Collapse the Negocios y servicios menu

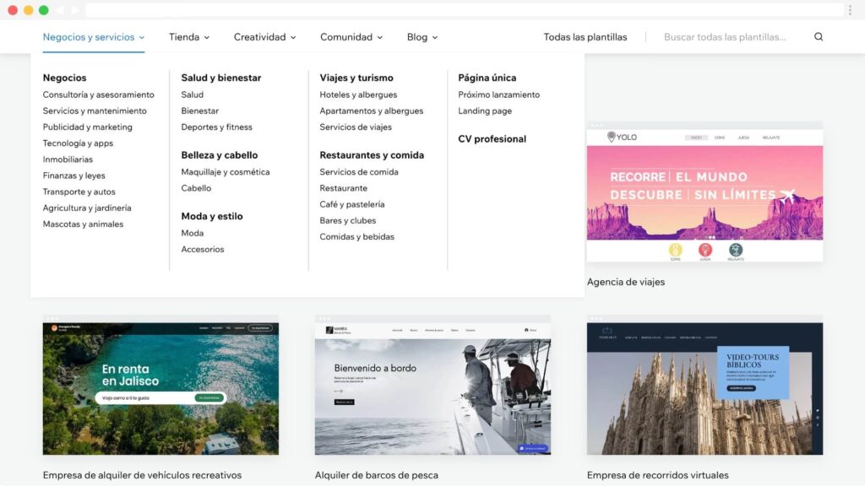point(93,37)
